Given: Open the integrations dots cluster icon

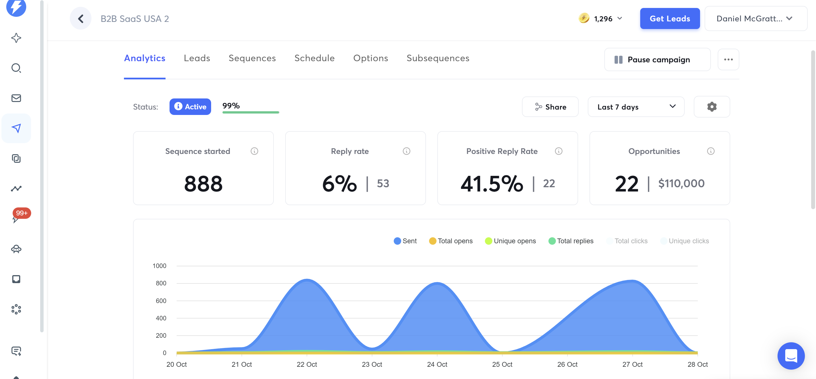Looking at the screenshot, I should [x=16, y=309].
